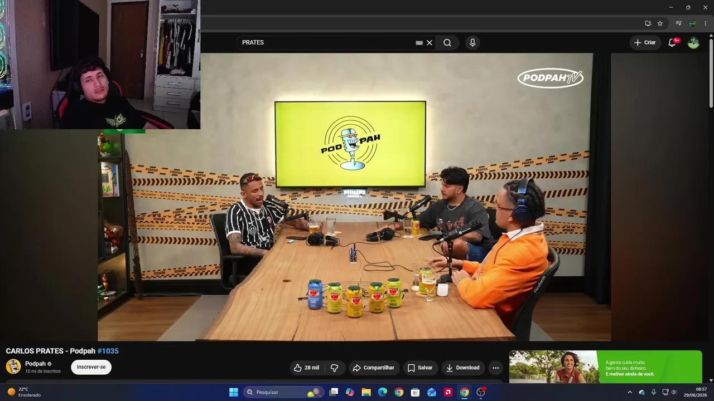The image size is (714, 401).
Task: Open Microsoft Store from the taskbar
Action: tap(415, 392)
